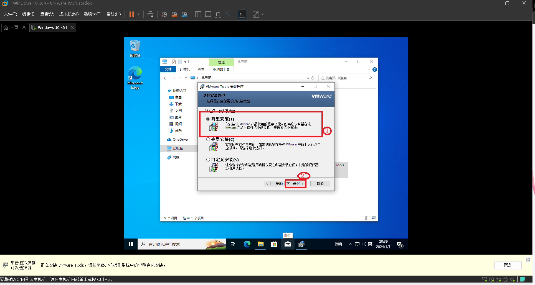Select the 完整安装(C) radio button
This screenshot has height=285, width=535.
click(x=208, y=139)
